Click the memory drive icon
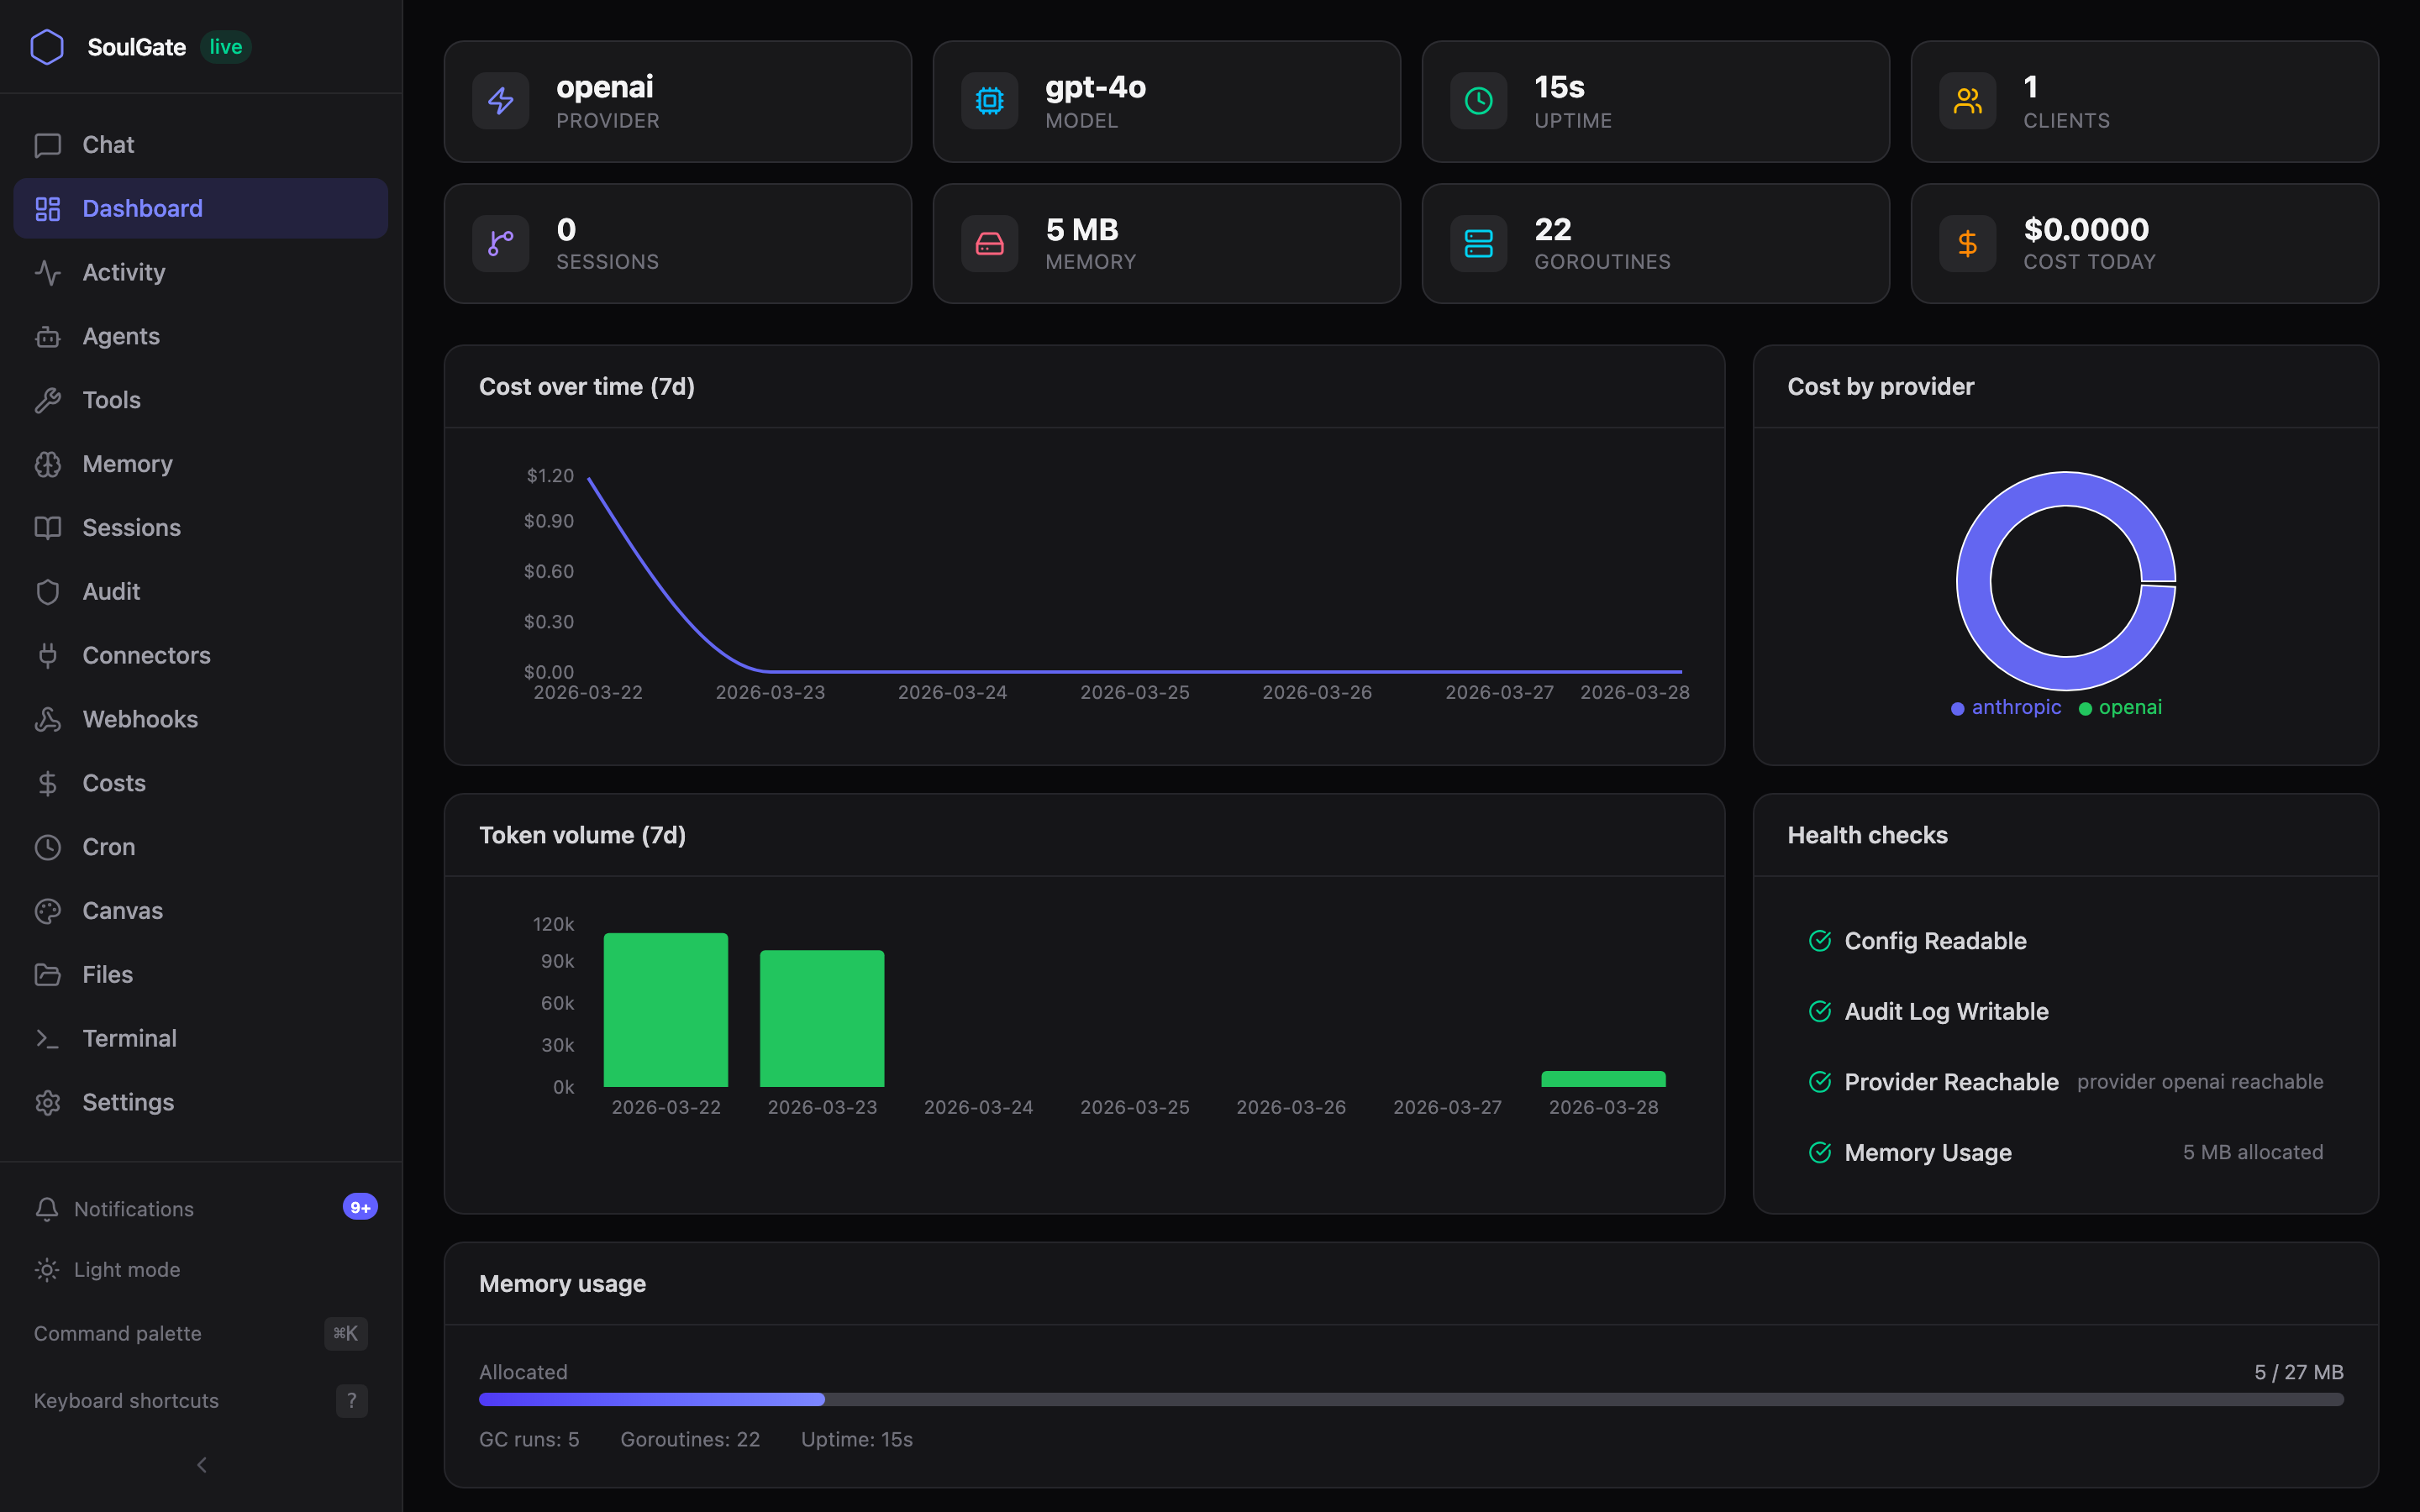 point(989,243)
